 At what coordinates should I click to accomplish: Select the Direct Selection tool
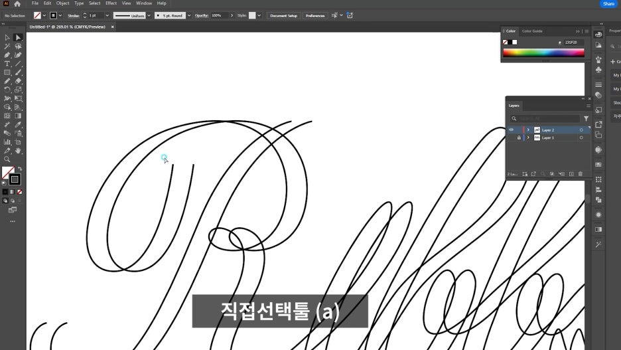tap(18, 37)
